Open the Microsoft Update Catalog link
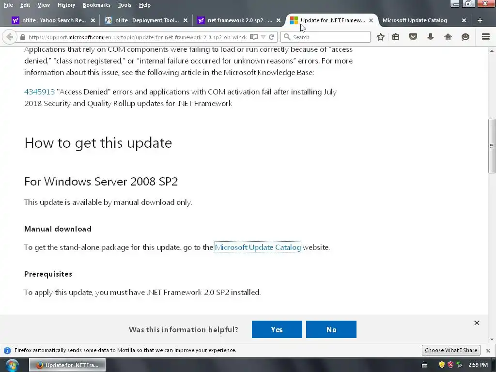The image size is (496, 372). click(258, 248)
